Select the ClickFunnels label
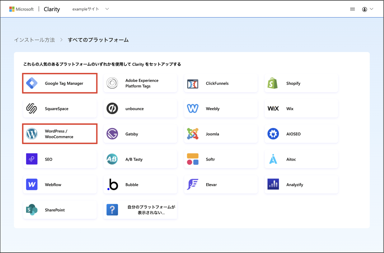384x253 pixels. [x=217, y=83]
